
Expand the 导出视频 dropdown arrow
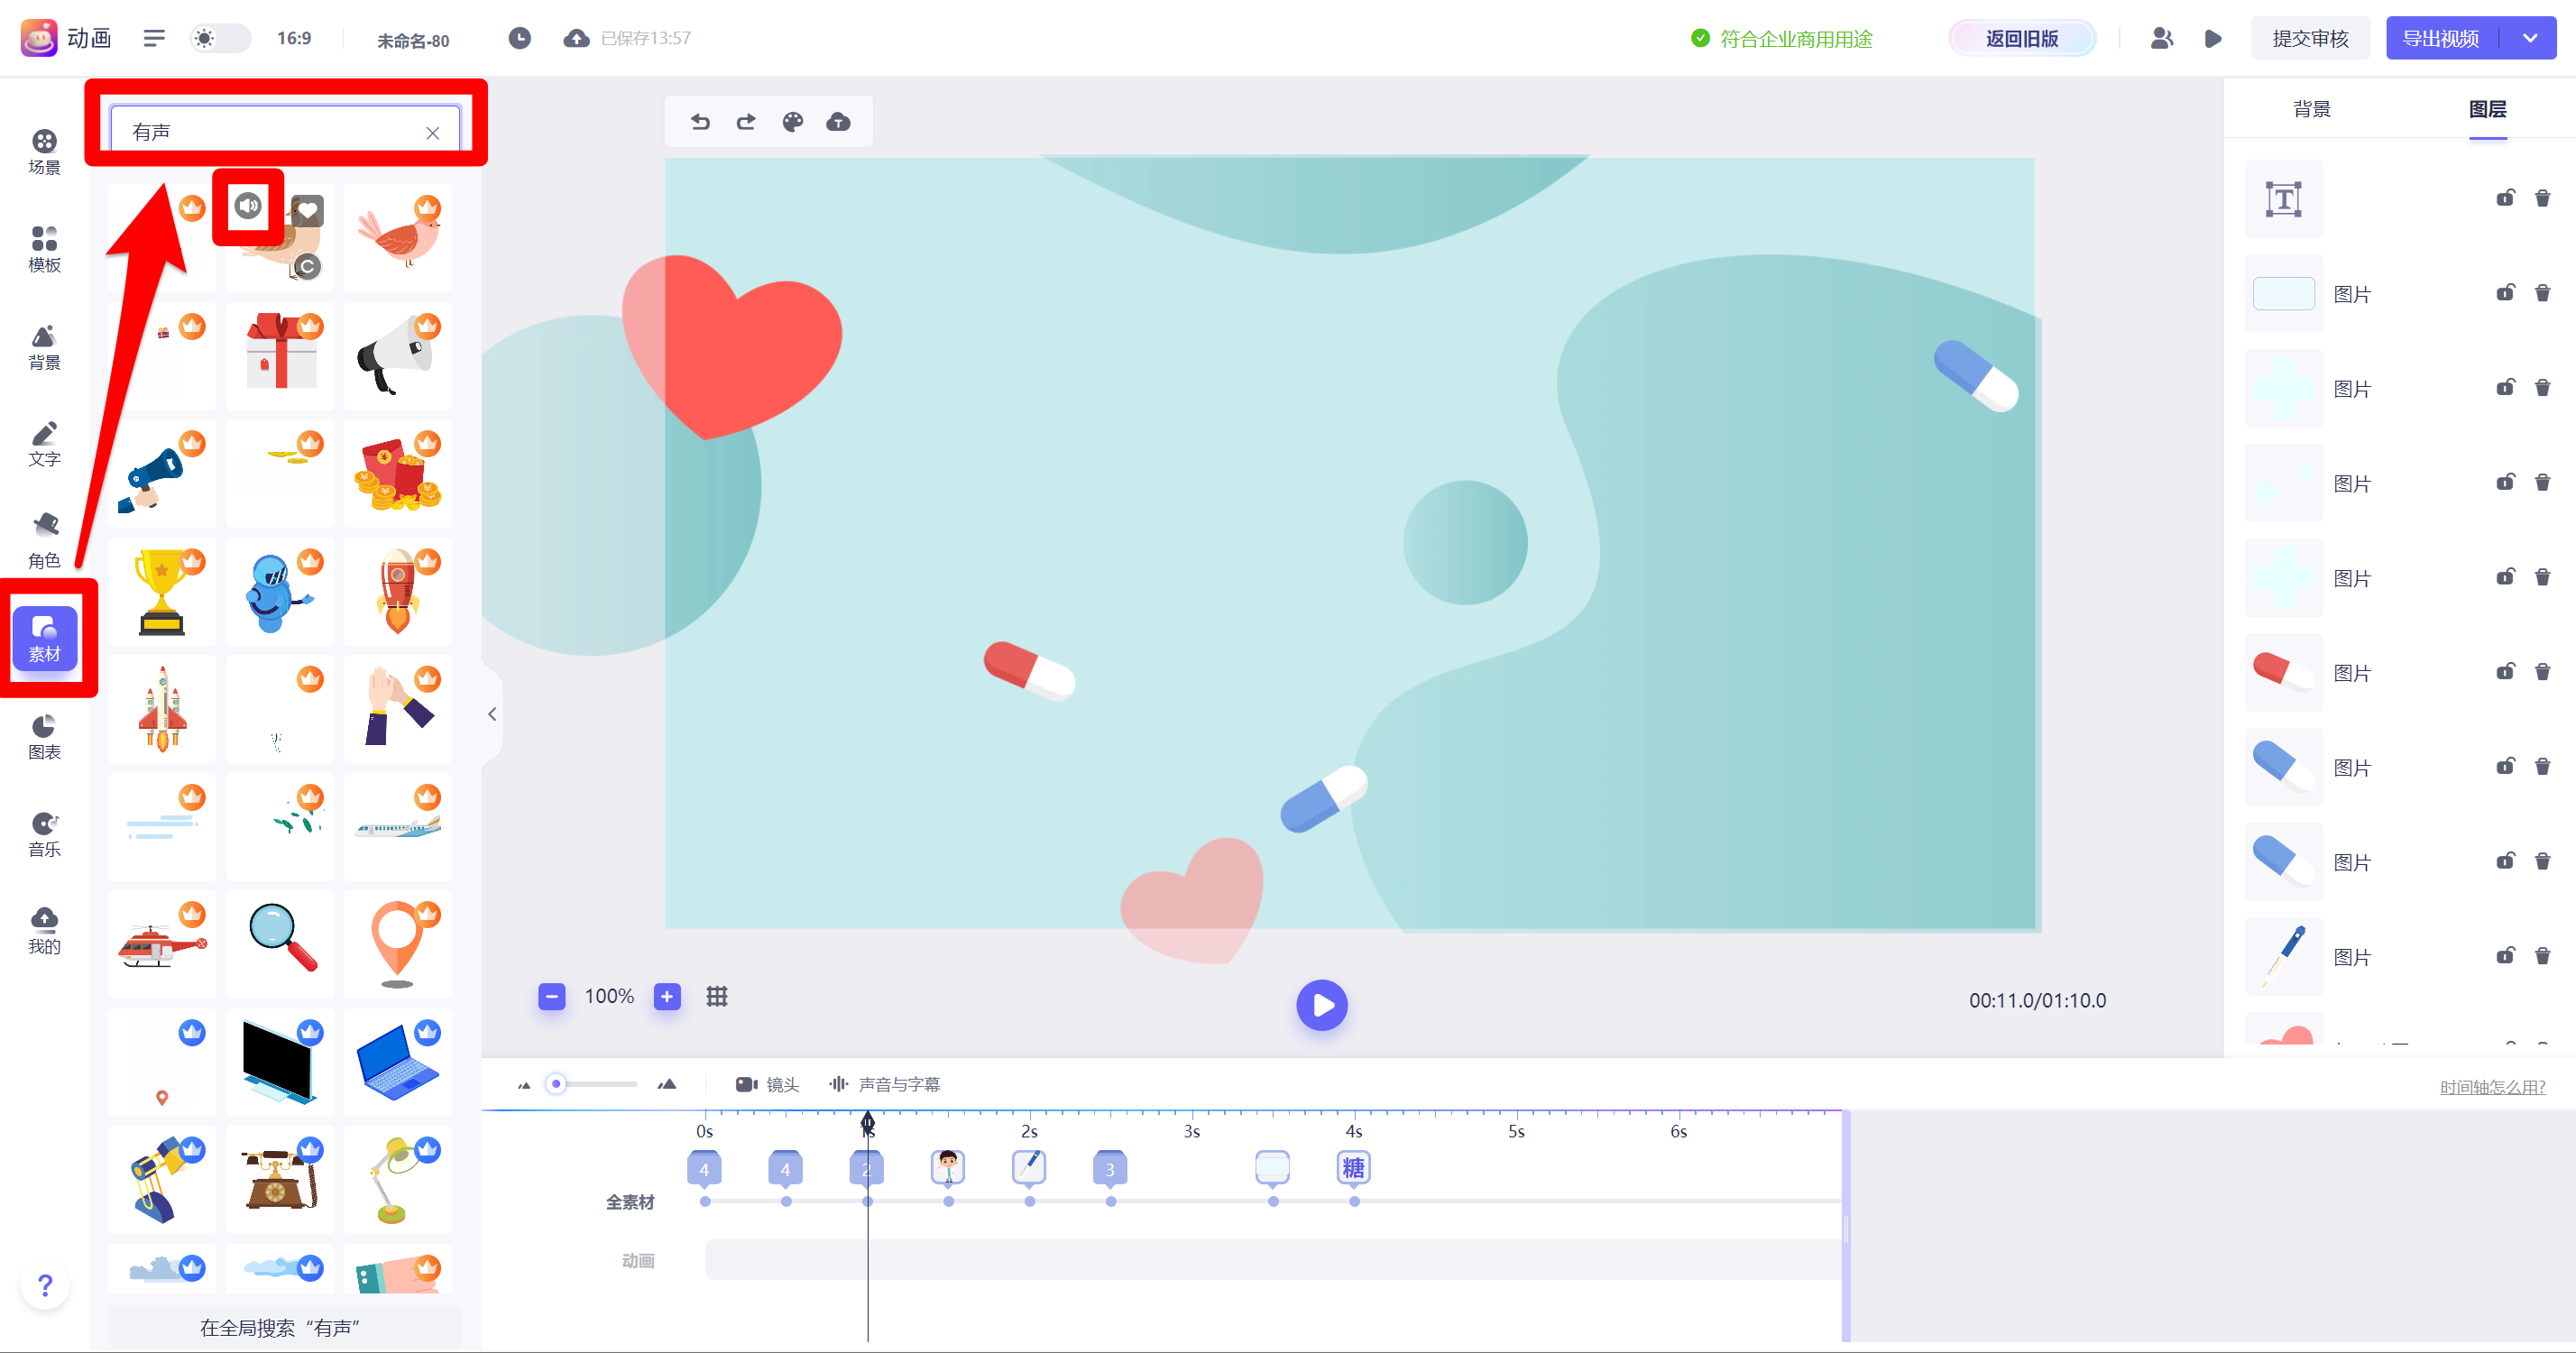pos(2530,38)
